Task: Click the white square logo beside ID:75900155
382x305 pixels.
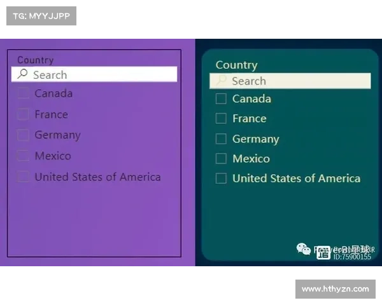Action: click(x=323, y=252)
